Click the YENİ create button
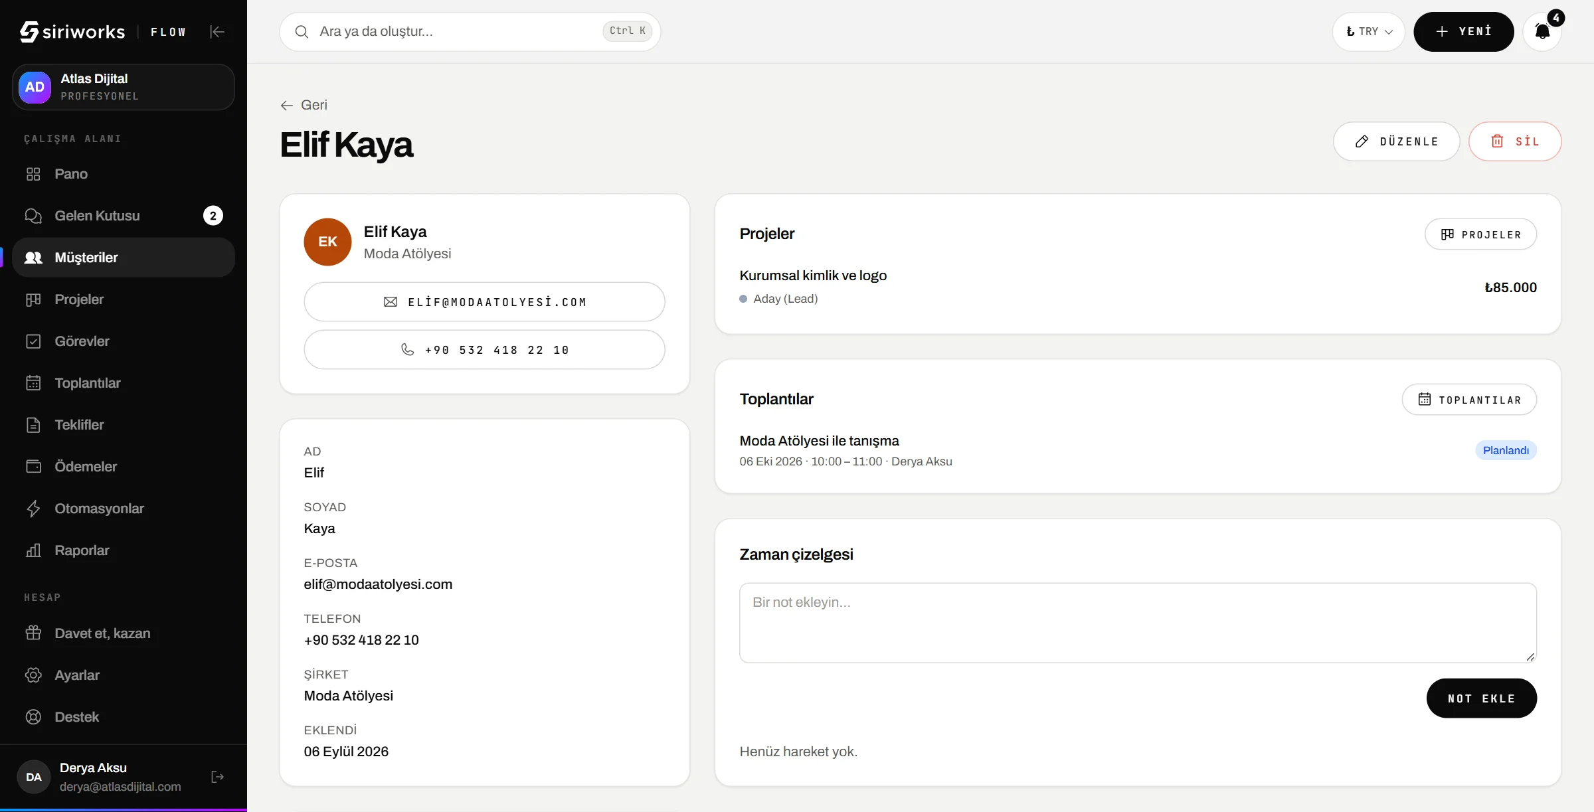 pyautogui.click(x=1463, y=31)
